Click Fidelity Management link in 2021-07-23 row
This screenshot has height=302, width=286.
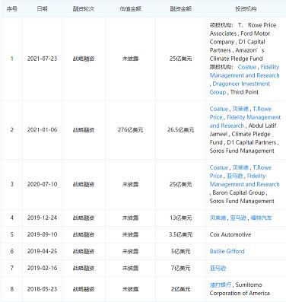[x=245, y=71]
